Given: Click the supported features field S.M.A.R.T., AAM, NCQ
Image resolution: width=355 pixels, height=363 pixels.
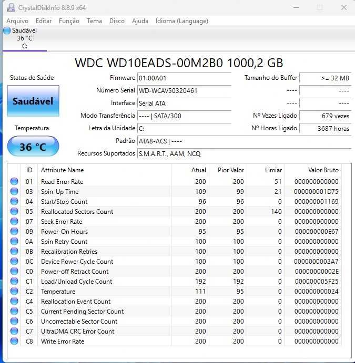Looking at the screenshot, I should tap(244, 154).
